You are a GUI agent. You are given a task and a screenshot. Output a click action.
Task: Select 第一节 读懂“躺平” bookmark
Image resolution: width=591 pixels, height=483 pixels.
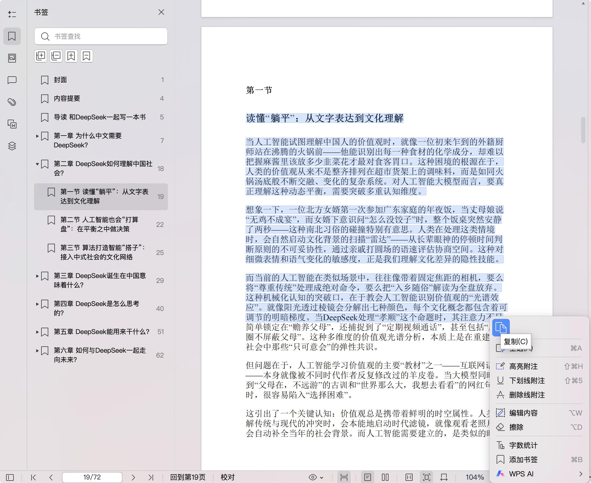tap(101, 196)
